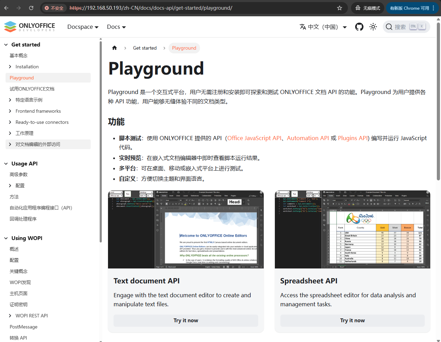Screen dimensions: 441x342
Task: Click the browser forward arrow
Action: (x=19, y=8)
